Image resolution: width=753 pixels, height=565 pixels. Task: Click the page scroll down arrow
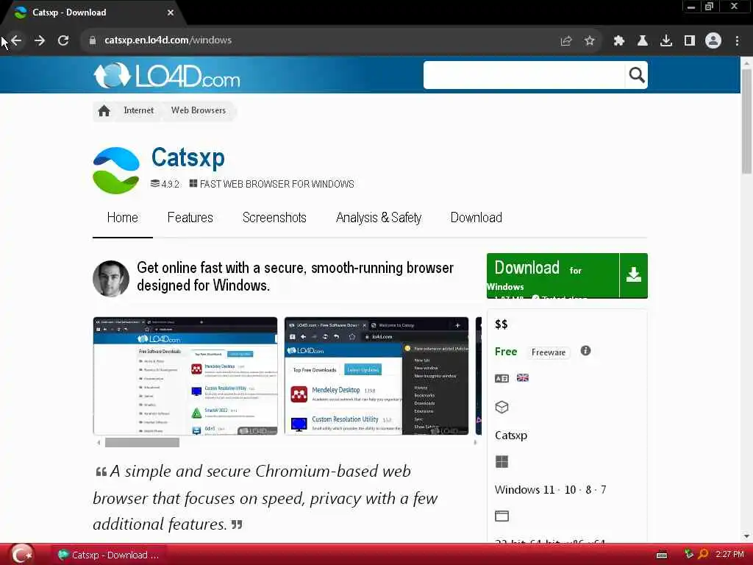(x=746, y=536)
